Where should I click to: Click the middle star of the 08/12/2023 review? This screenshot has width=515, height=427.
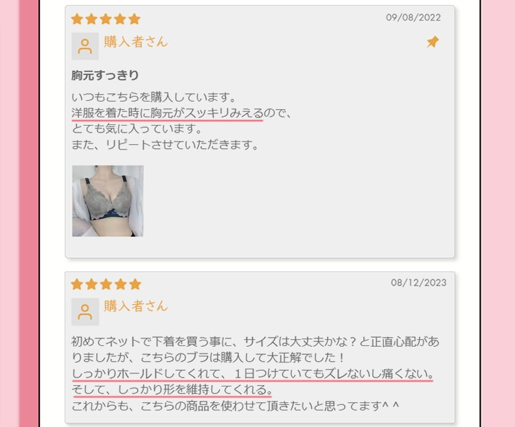tap(106, 284)
